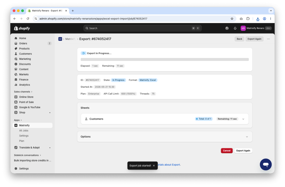Click the export progress bar
Image resolution: width=285 pixels, height=187 pixels.
pos(164,60)
